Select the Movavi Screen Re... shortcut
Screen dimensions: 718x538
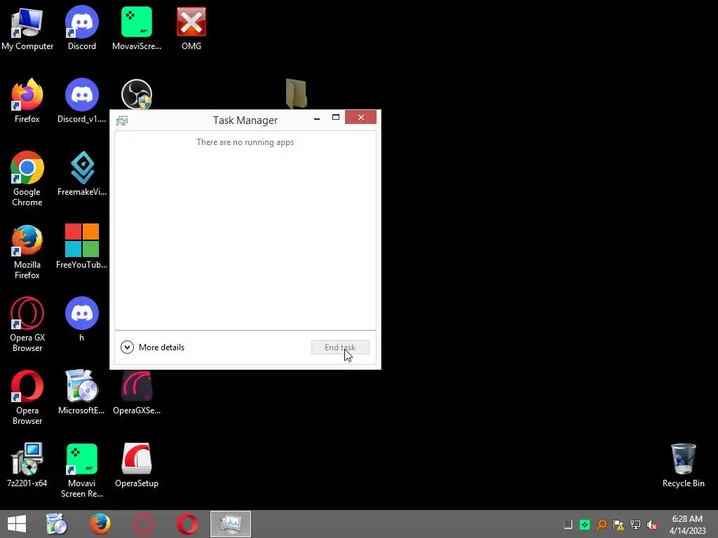(82, 470)
